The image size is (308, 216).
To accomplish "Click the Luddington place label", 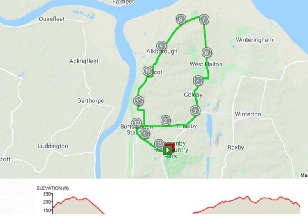I will coord(53,146).
